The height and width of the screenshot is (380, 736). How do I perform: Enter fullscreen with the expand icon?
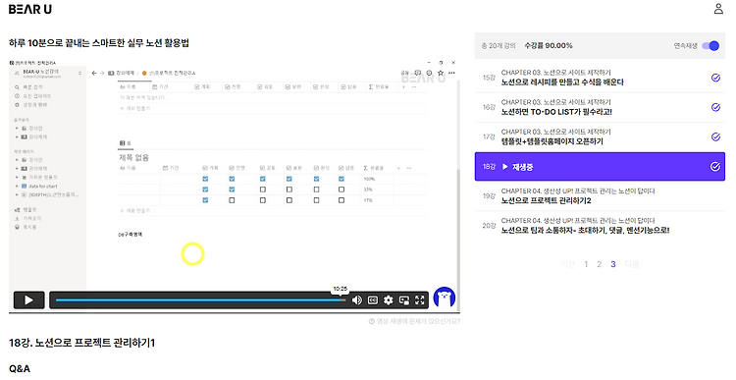(x=420, y=300)
